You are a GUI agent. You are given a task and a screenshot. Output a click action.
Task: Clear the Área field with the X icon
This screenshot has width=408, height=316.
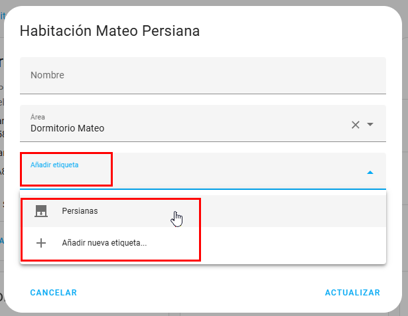(x=356, y=125)
